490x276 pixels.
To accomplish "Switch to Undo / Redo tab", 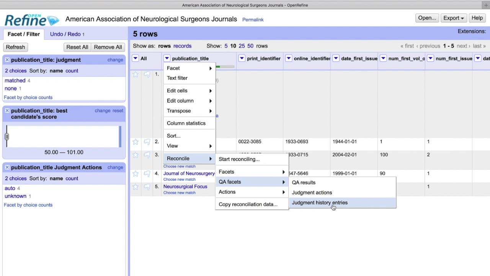I will [67, 34].
